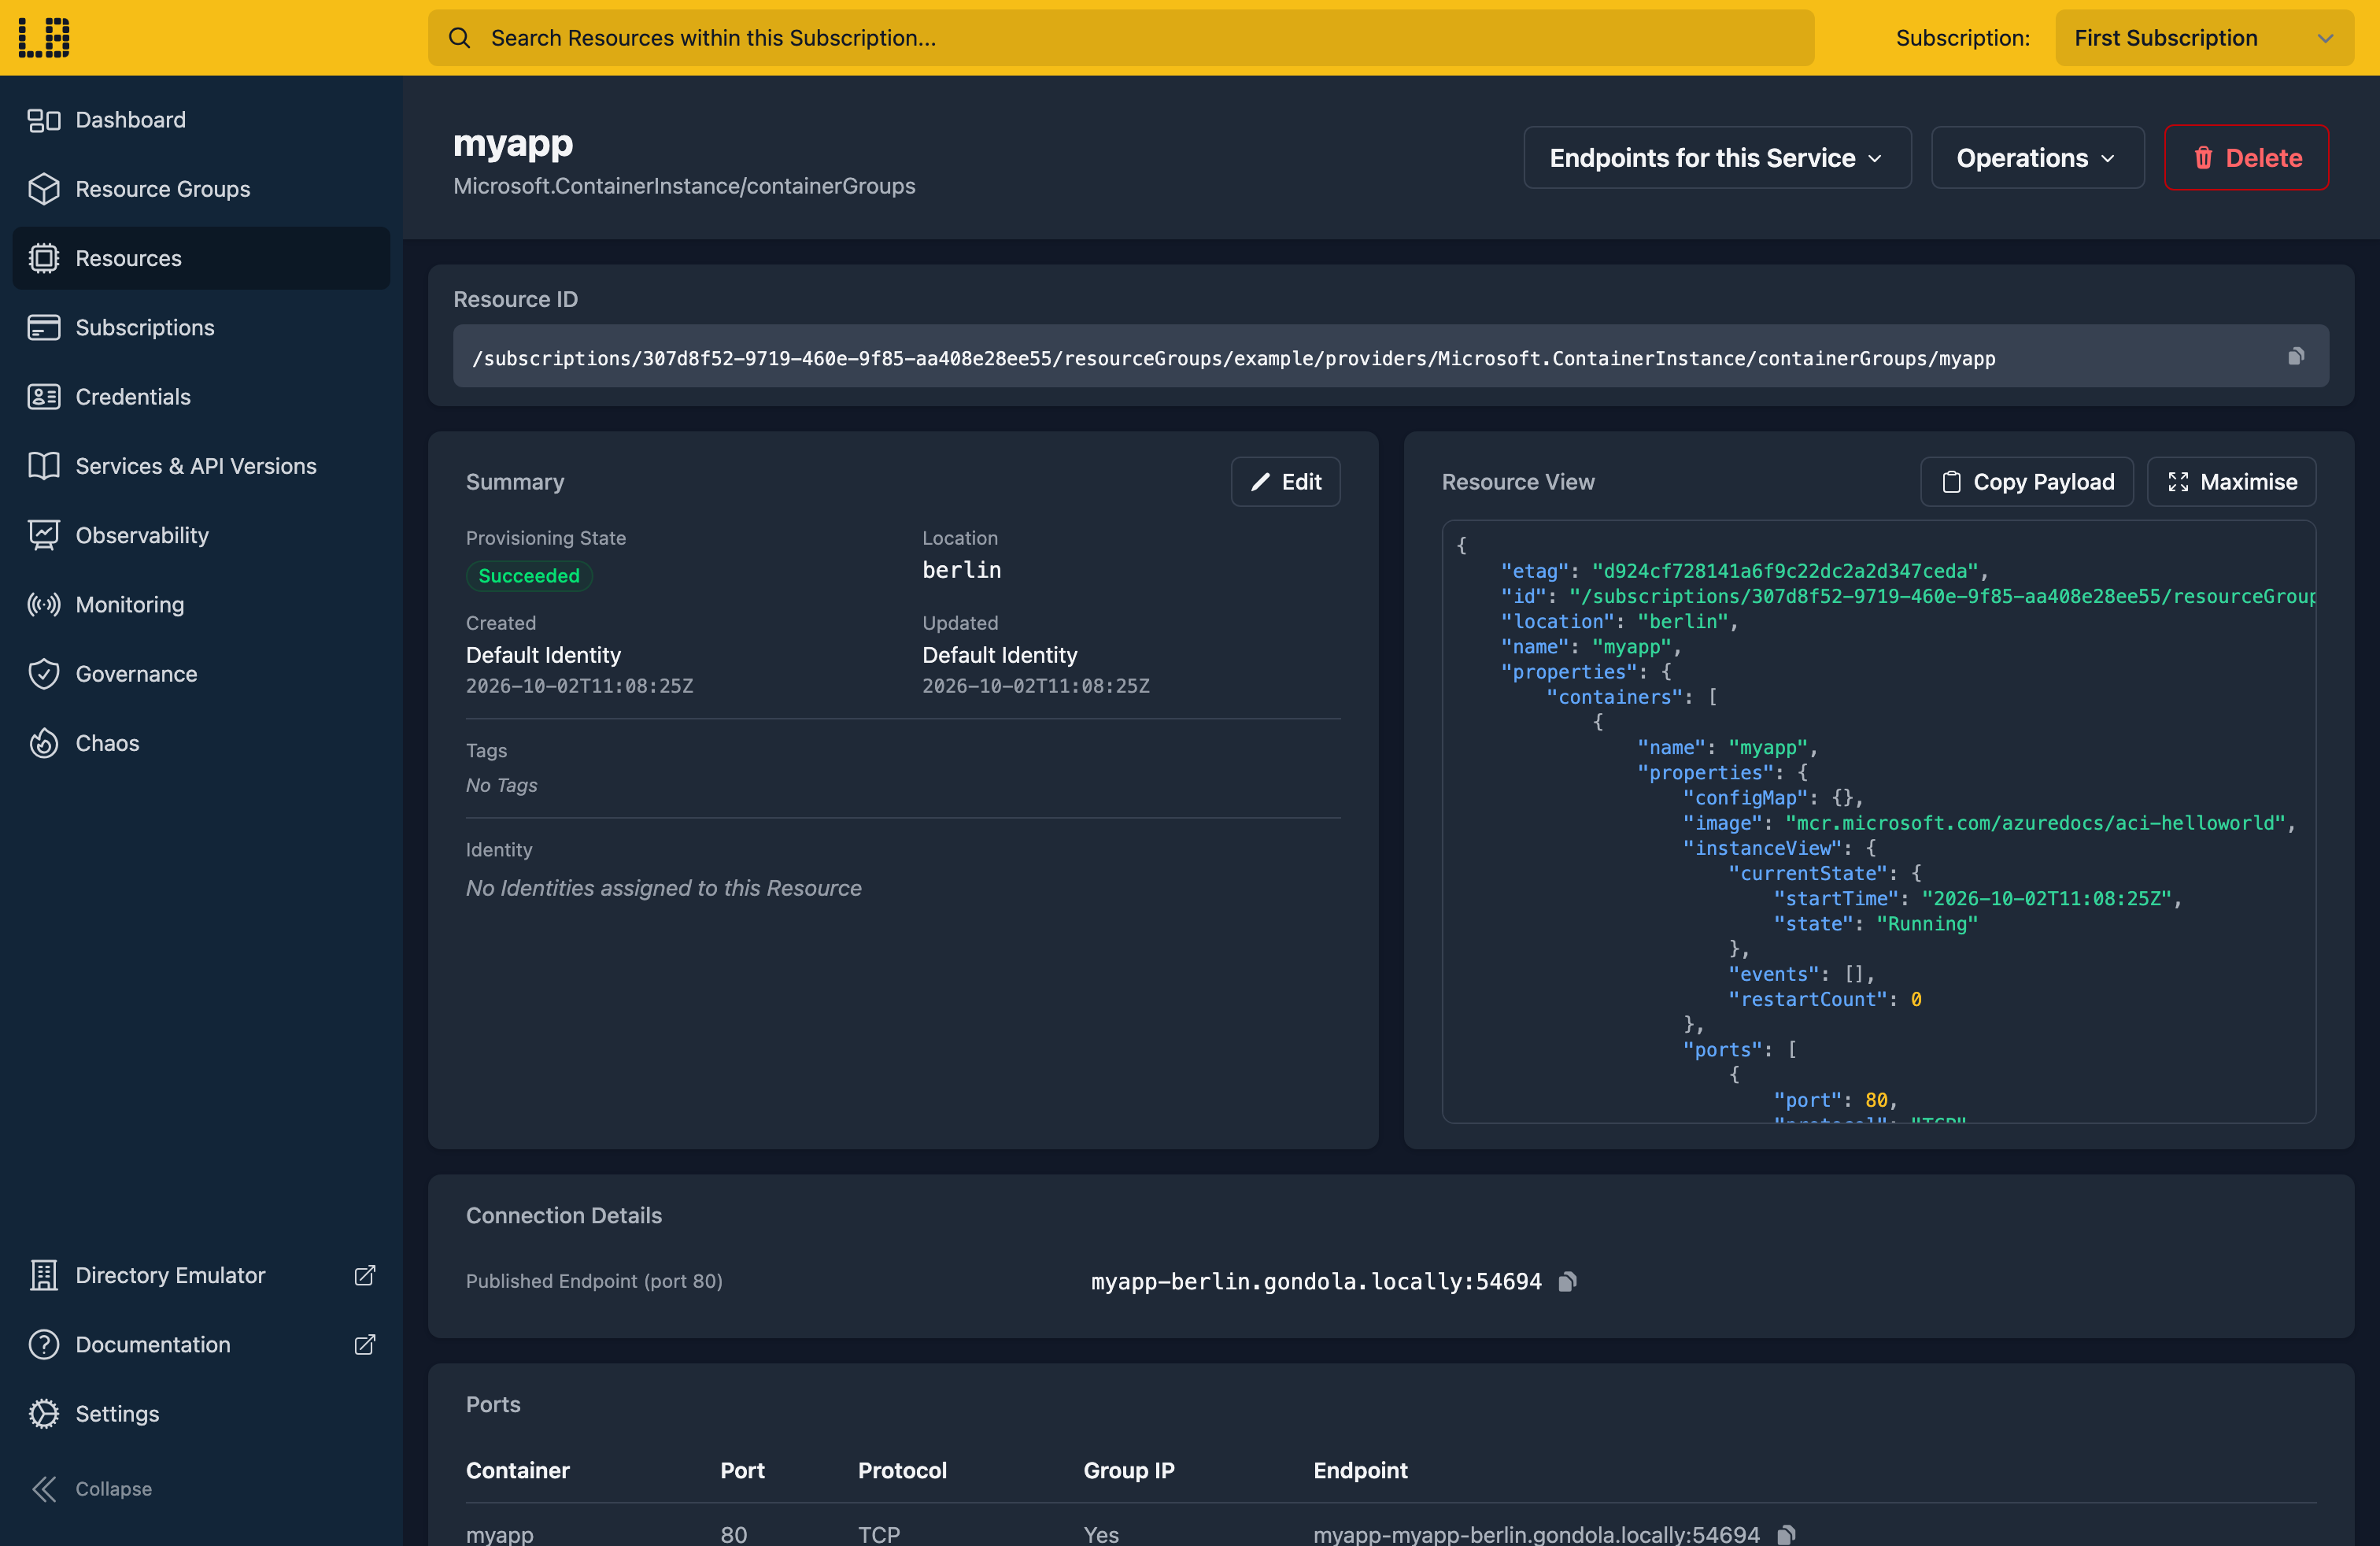Click the Services & API Versions book icon
The width and height of the screenshot is (2380, 1546).
point(44,466)
